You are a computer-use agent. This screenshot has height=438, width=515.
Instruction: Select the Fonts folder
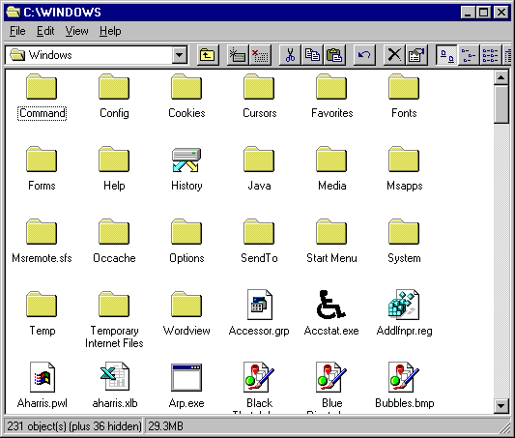[404, 87]
